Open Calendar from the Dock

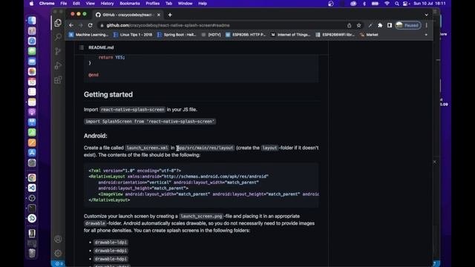(x=32, y=82)
